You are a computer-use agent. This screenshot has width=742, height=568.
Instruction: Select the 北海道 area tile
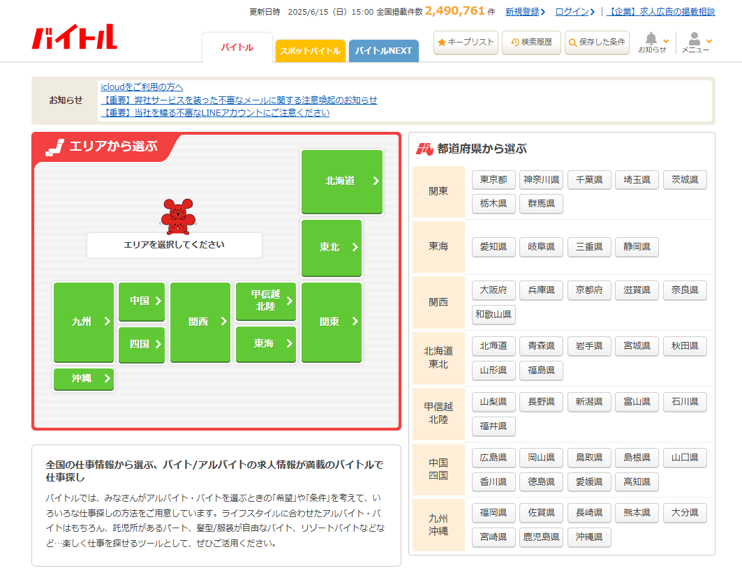[x=341, y=181]
